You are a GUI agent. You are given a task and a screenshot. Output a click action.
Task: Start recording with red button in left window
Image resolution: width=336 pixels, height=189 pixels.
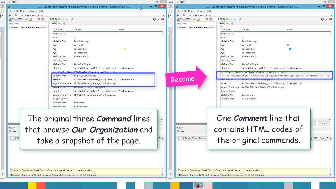[162, 19]
